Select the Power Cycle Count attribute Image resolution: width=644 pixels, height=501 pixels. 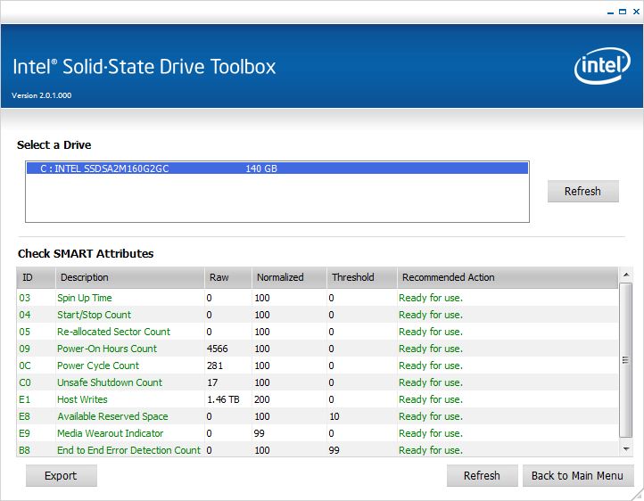pyautogui.click(x=317, y=365)
